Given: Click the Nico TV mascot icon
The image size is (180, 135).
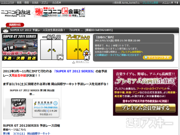Looking at the screenshot, I should coord(60,57).
